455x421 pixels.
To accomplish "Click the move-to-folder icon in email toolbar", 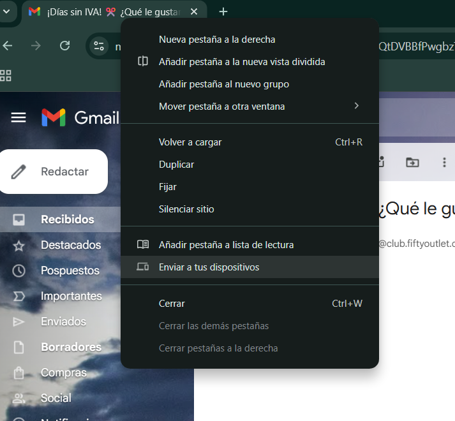I will 412,162.
